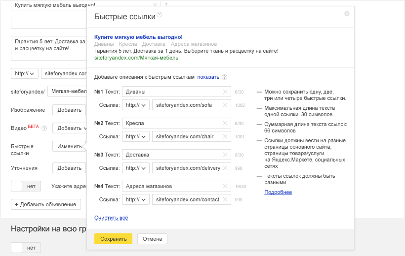Clear the Доставка text field
Viewport: 405px width, 256px height.
point(225,155)
